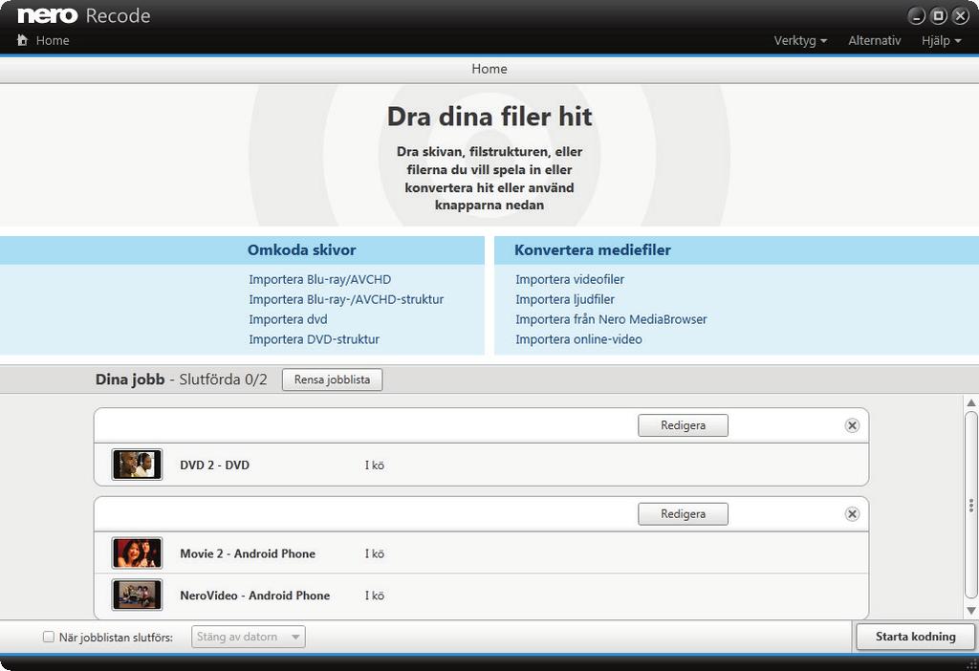The image size is (979, 671).
Task: Select Importera online-video
Action: coord(578,339)
